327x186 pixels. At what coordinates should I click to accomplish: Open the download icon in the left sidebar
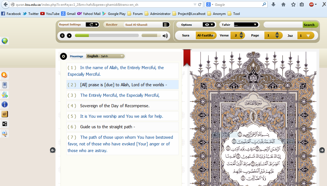coord(4,75)
